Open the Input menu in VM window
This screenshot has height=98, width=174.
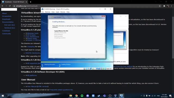(x=57, y=12)
